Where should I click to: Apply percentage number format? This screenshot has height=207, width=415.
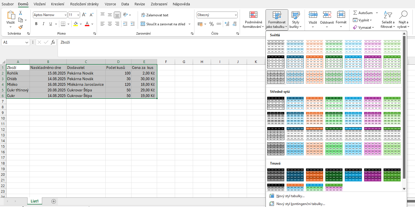(x=212, y=24)
